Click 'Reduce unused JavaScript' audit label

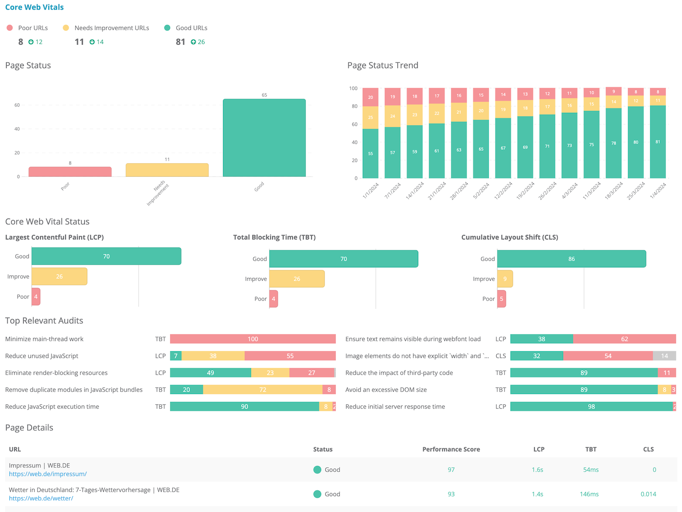point(42,356)
